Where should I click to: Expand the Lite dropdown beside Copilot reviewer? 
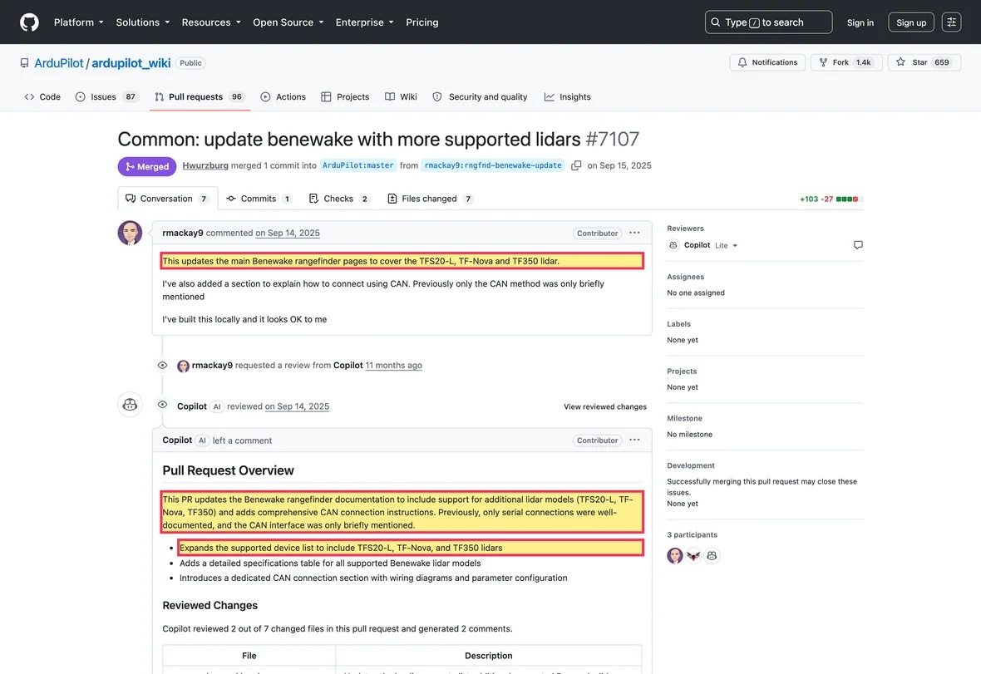727,246
